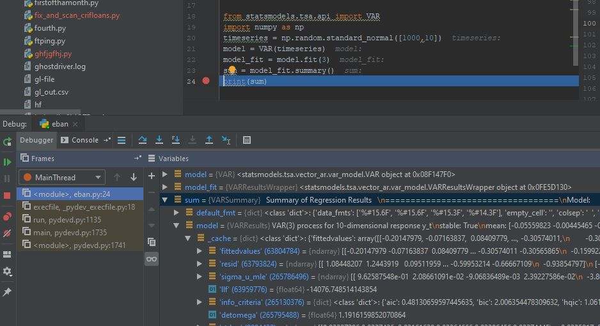600x326 pixels.
Task: Open the hf file in project tree
Action: (38, 104)
